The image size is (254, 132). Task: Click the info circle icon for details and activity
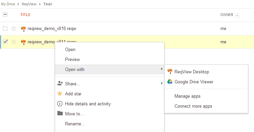pyautogui.click(x=60, y=104)
